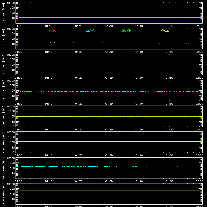Select the 1415 MHz [SFU] axis title
The width and height of the screenshot is (207, 207).
point(3,91)
